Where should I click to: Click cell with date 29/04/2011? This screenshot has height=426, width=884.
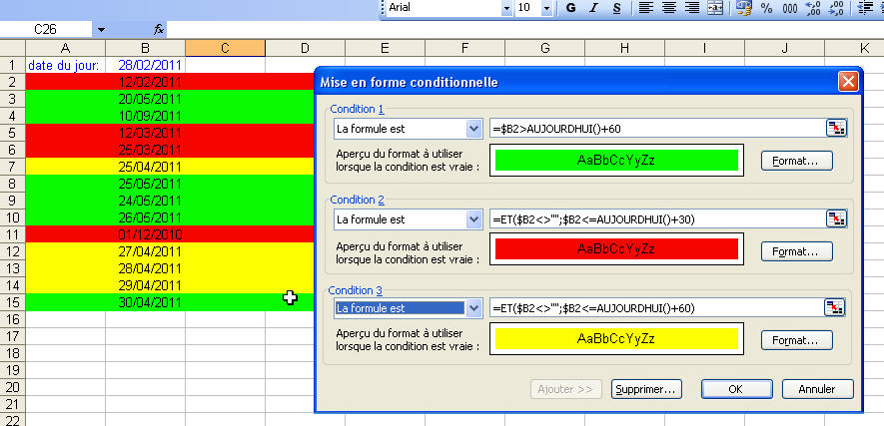pos(146,285)
